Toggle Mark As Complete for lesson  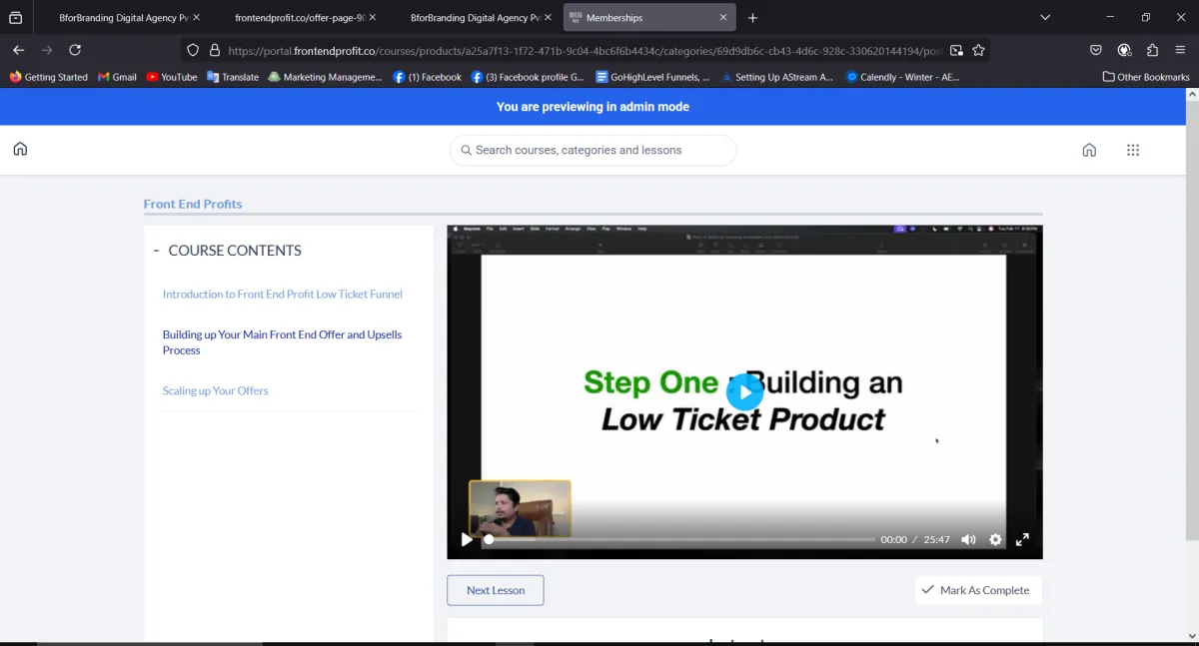[x=977, y=590]
